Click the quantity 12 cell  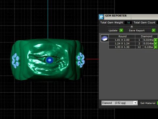click(139, 47)
